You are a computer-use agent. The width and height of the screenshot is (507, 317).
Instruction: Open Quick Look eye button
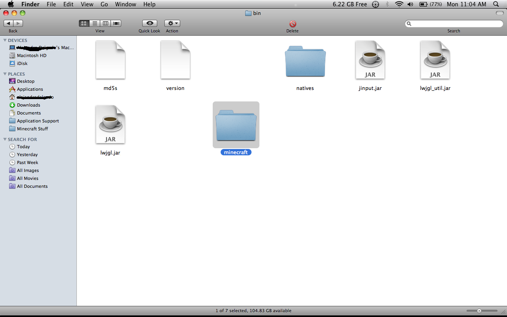coord(150,23)
